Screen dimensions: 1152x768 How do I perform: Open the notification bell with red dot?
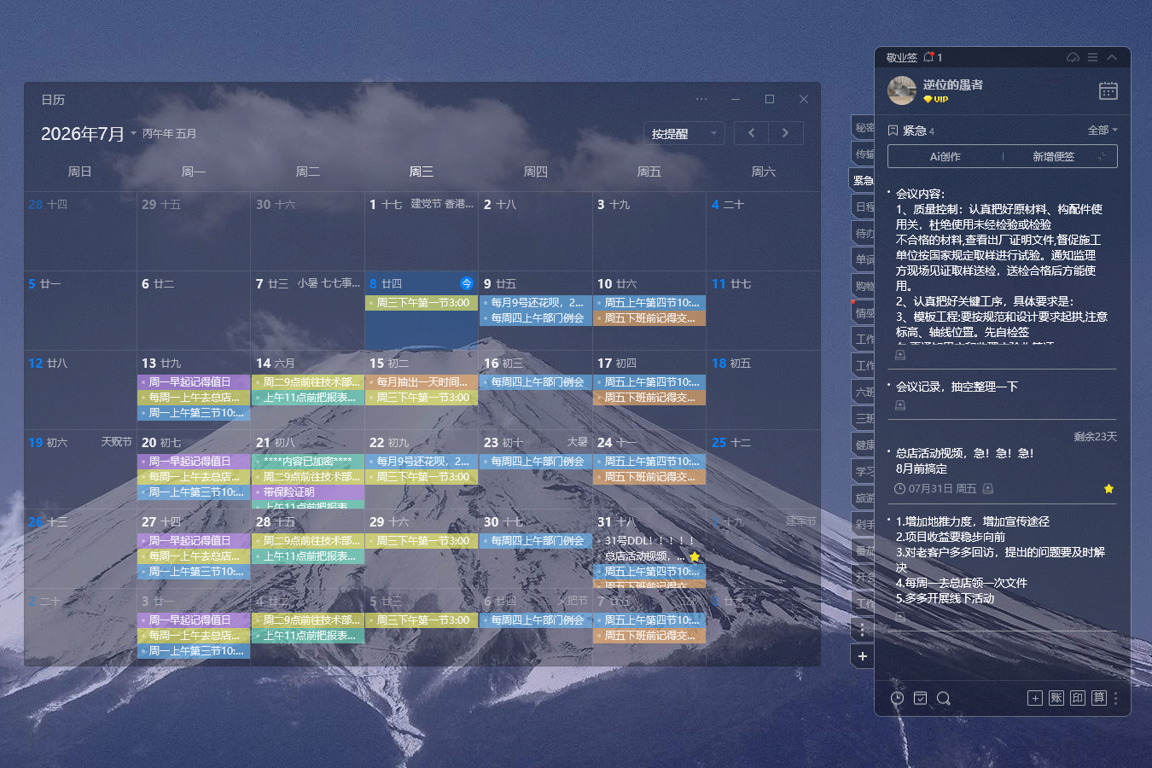928,57
